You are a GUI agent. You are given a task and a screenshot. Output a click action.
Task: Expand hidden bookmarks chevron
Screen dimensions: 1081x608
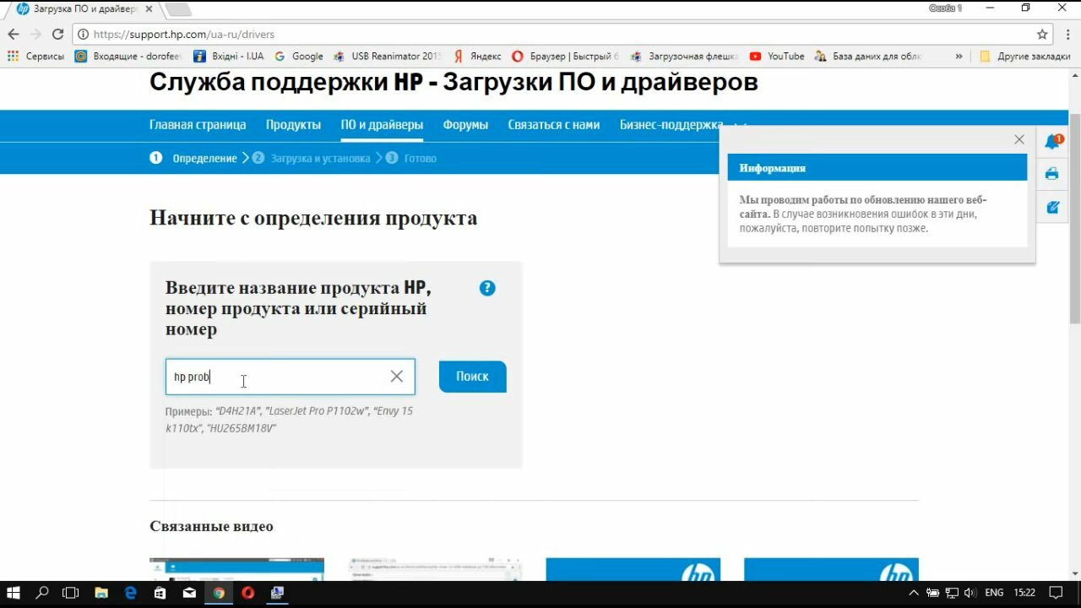pos(959,57)
